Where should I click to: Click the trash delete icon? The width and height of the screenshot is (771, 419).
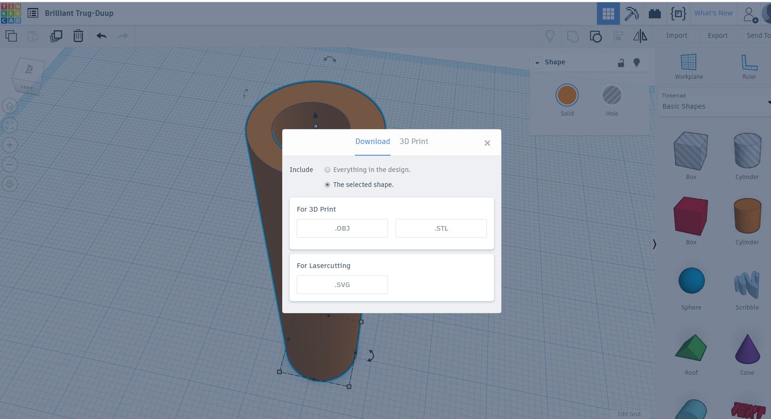(78, 36)
